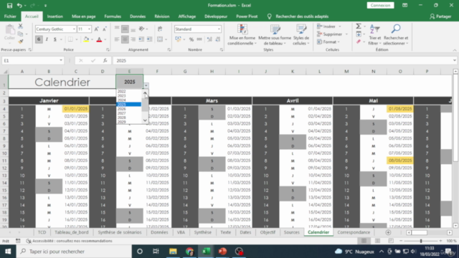
Task: Click the taskbar search box
Action: (x=74, y=252)
